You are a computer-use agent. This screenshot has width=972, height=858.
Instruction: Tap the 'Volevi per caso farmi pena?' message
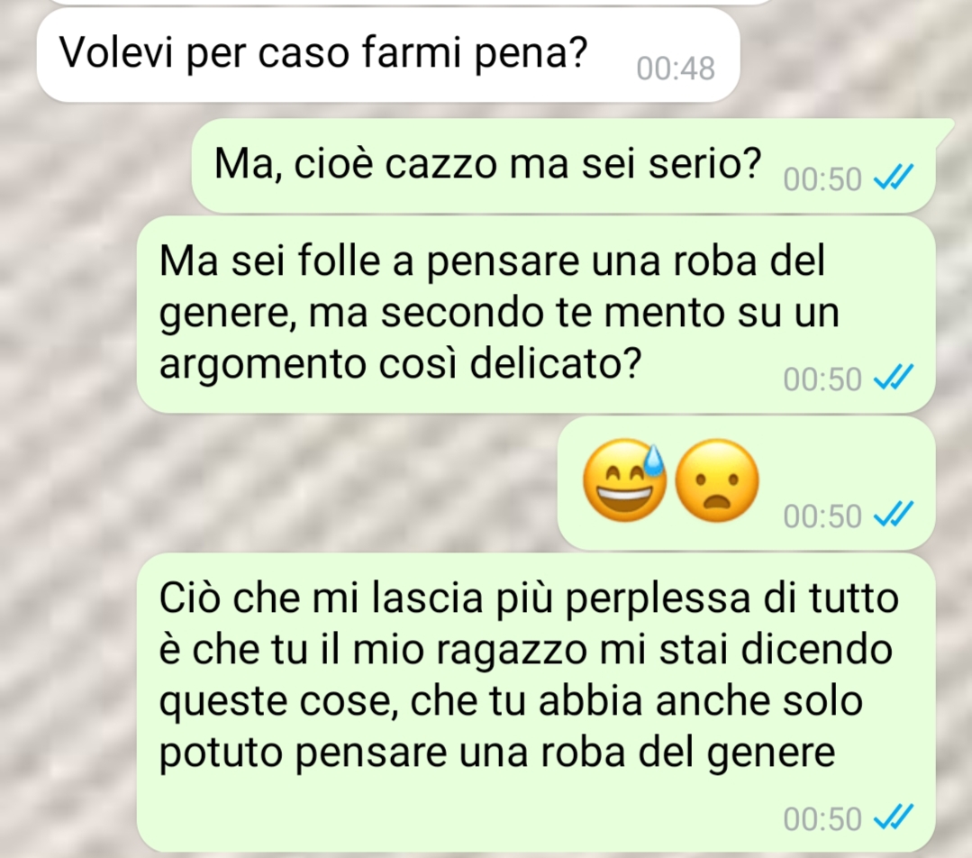click(388, 56)
